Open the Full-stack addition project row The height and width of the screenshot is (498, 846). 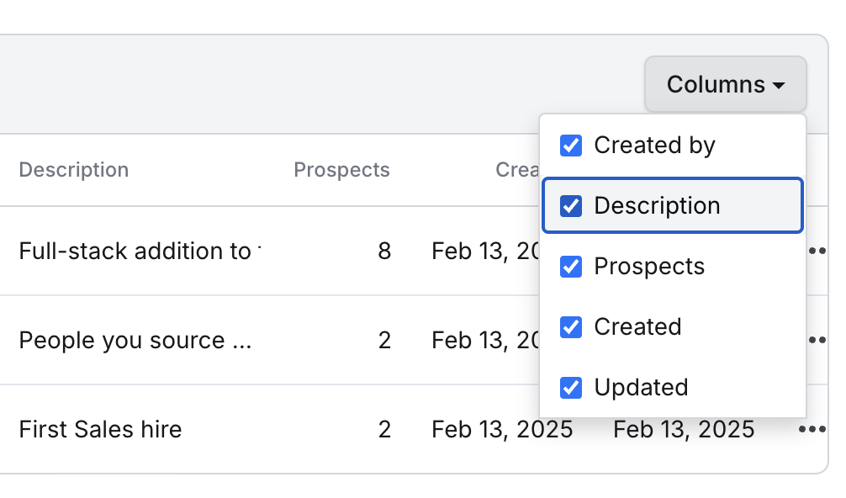pos(140,251)
